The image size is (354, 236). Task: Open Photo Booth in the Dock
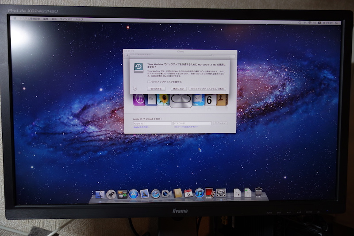point(210,193)
